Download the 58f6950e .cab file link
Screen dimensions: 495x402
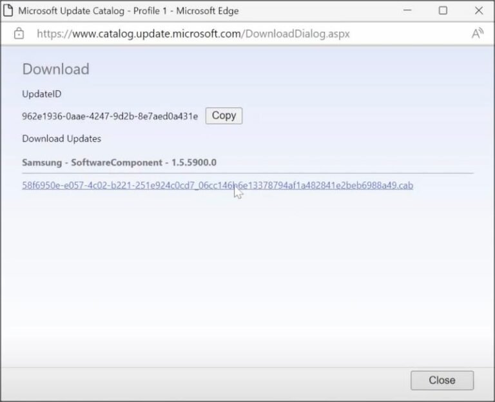[217, 186]
